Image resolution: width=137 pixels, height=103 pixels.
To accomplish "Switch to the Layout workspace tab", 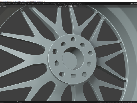I will pos(3,4).
